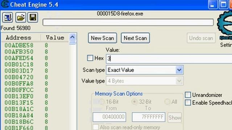This screenshot has width=232, height=130.
Task: Toggle the Enable Speedhack checkbox
Action: [x=188, y=103]
